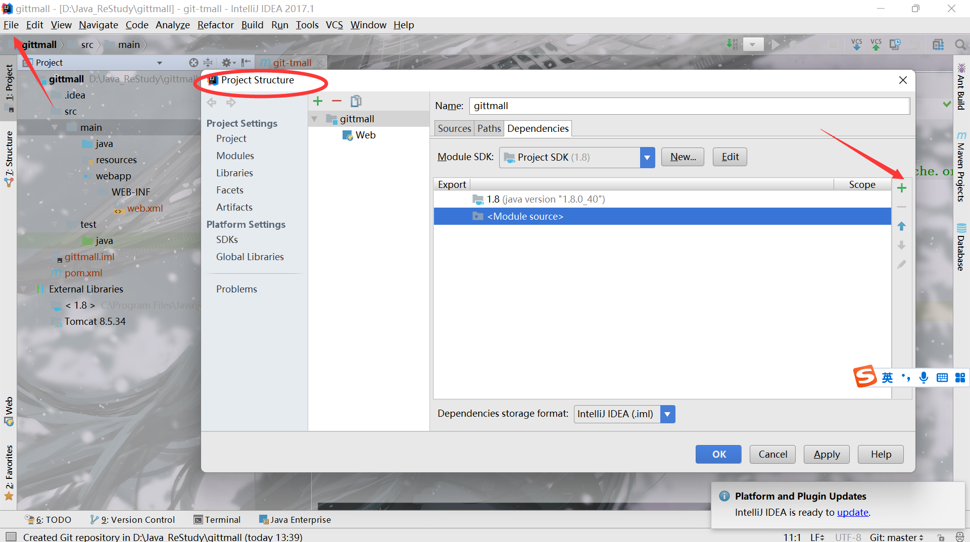Image resolution: width=970 pixels, height=542 pixels.
Task: Remove dependency using the gray minus
Action: [902, 207]
